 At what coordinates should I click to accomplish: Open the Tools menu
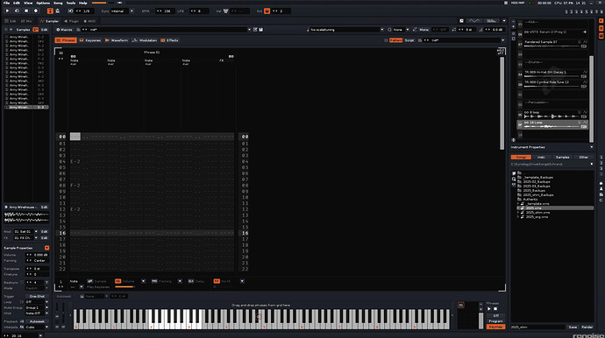click(x=71, y=3)
